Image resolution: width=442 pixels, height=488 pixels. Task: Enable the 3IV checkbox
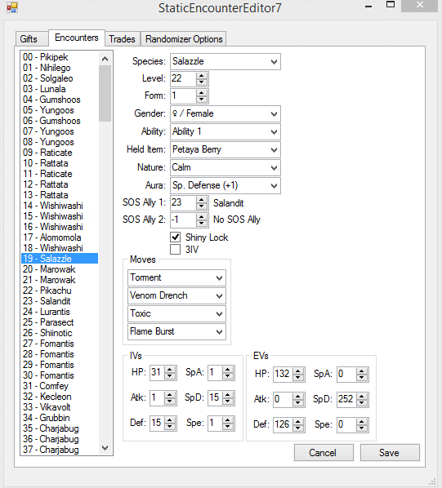(x=176, y=249)
